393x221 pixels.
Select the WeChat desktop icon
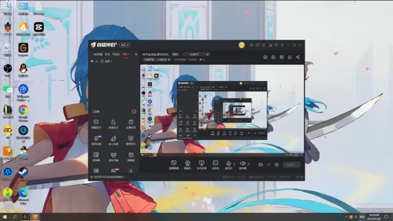pyautogui.click(x=8, y=91)
